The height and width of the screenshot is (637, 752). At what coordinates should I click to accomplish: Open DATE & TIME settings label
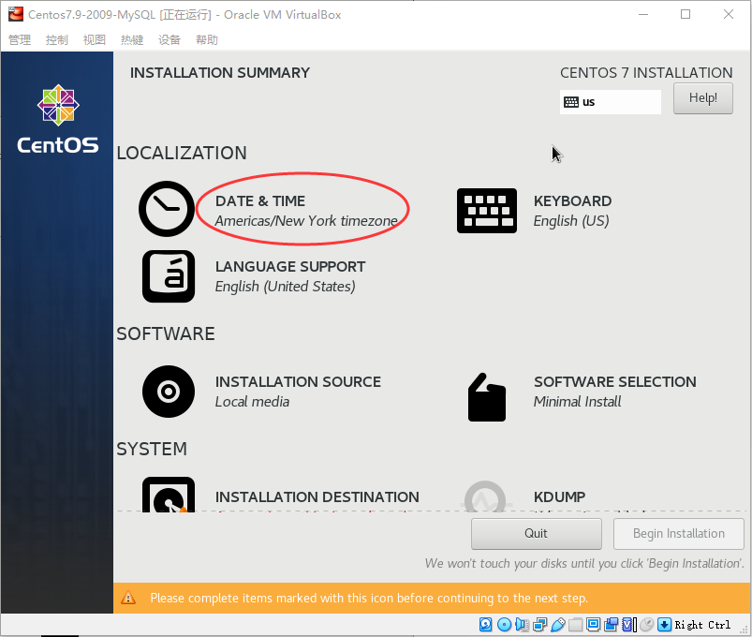point(260,201)
